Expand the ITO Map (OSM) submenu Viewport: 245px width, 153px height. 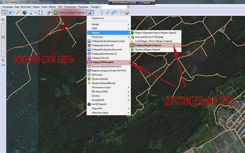[x=109, y=91]
